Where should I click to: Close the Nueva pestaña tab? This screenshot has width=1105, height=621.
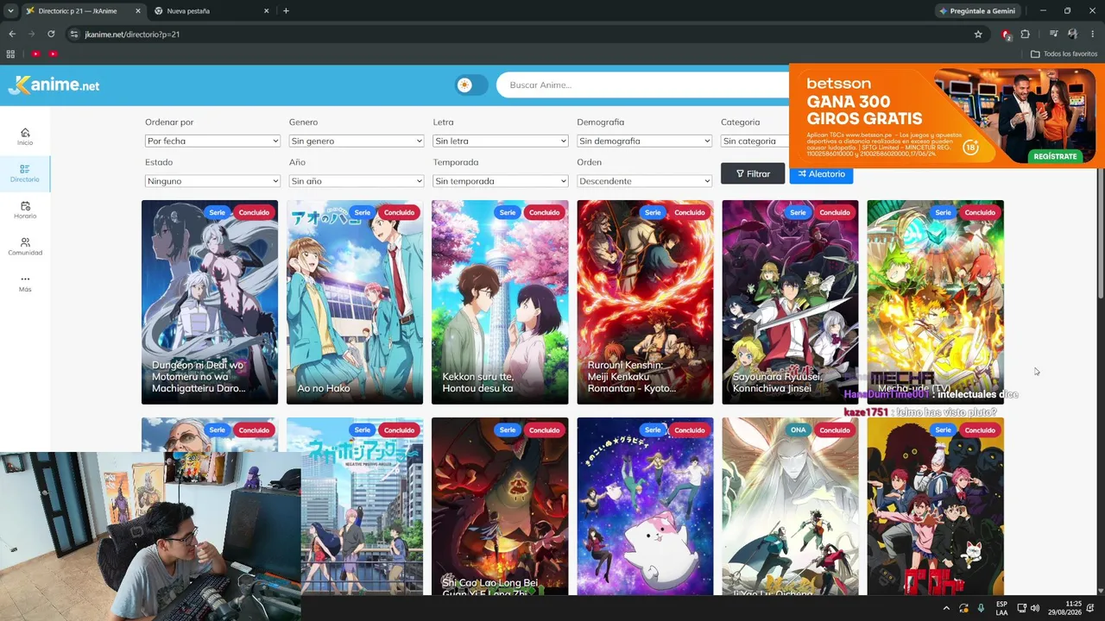tap(266, 11)
